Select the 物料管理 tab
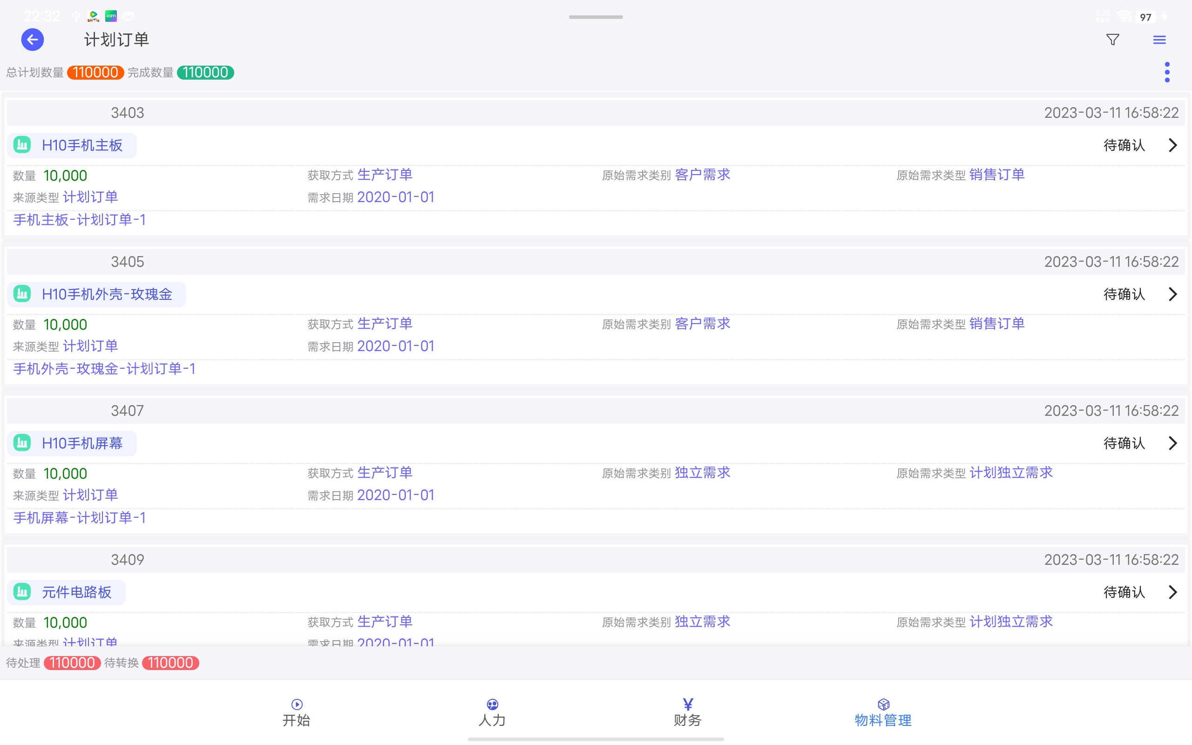1192x745 pixels. tap(883, 713)
